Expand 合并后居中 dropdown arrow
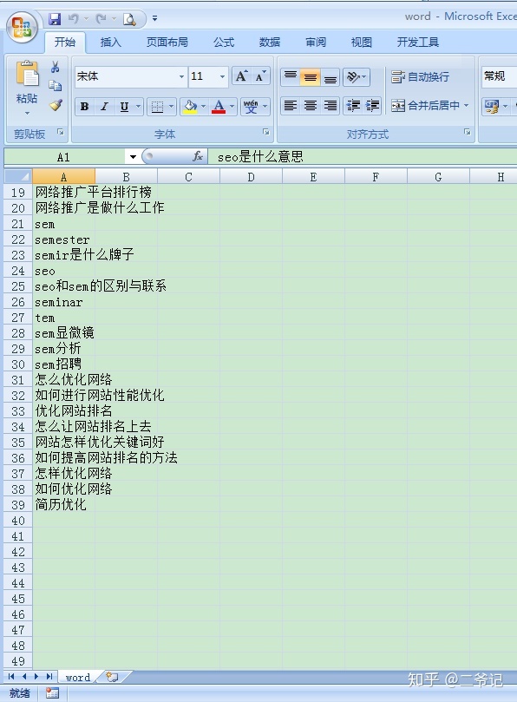 click(x=466, y=106)
